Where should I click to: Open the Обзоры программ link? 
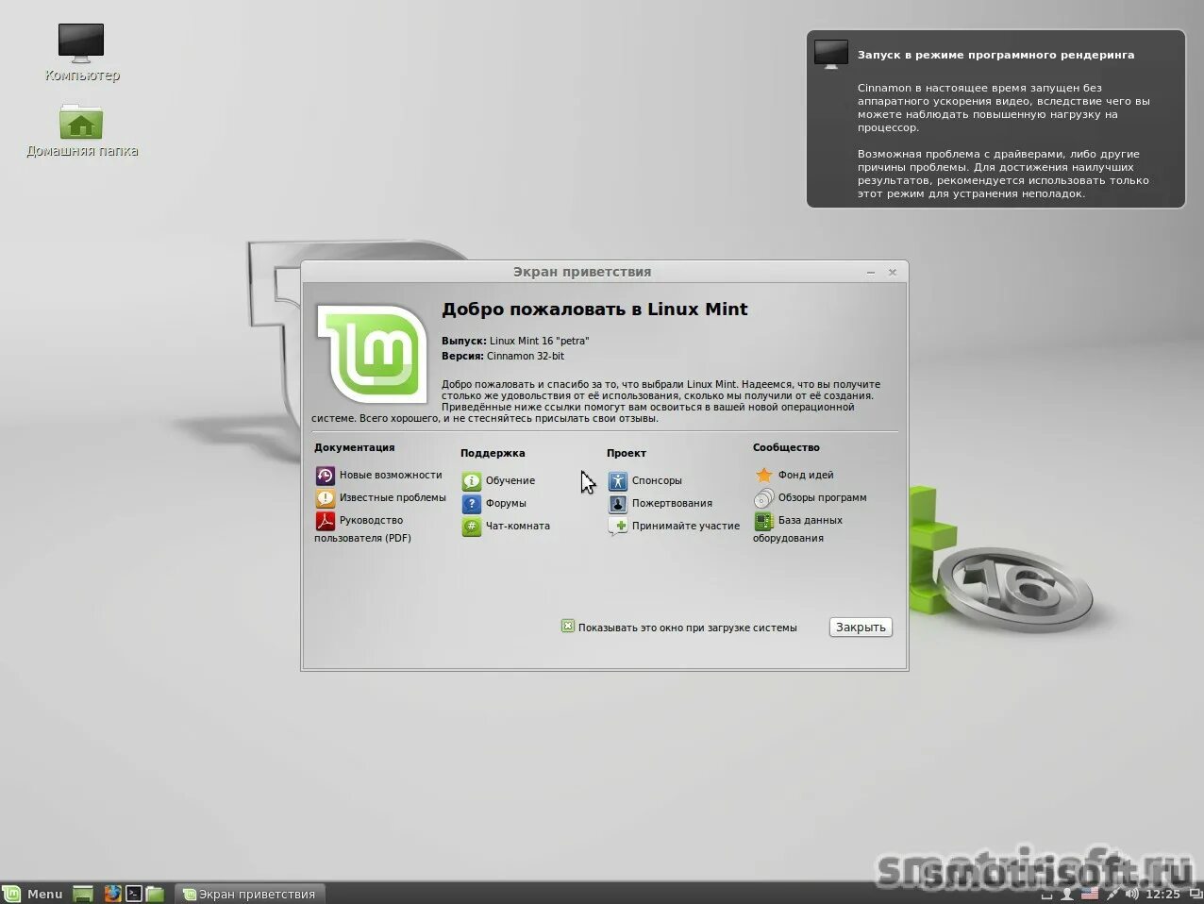(822, 497)
